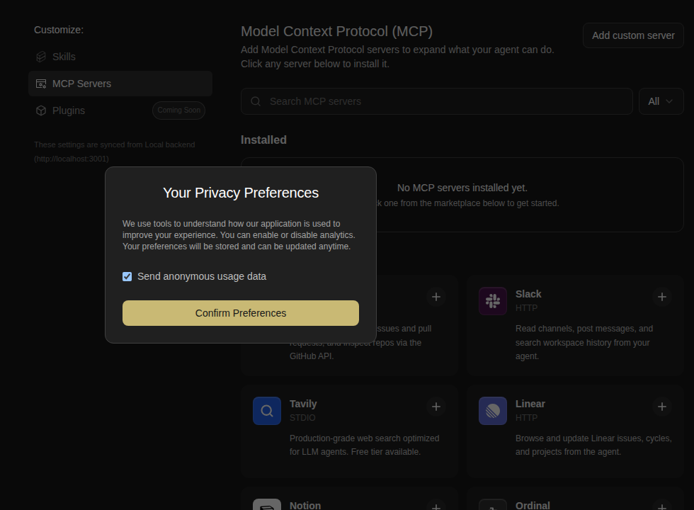The image size is (694, 510).
Task: Select the Plugins sidebar item
Action: (120, 110)
